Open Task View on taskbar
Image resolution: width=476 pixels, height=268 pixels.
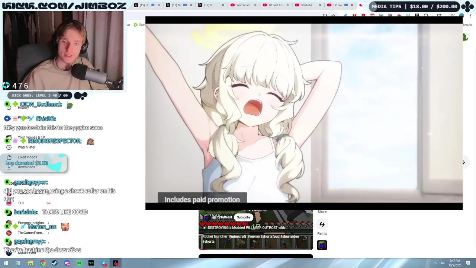[x=17, y=263]
